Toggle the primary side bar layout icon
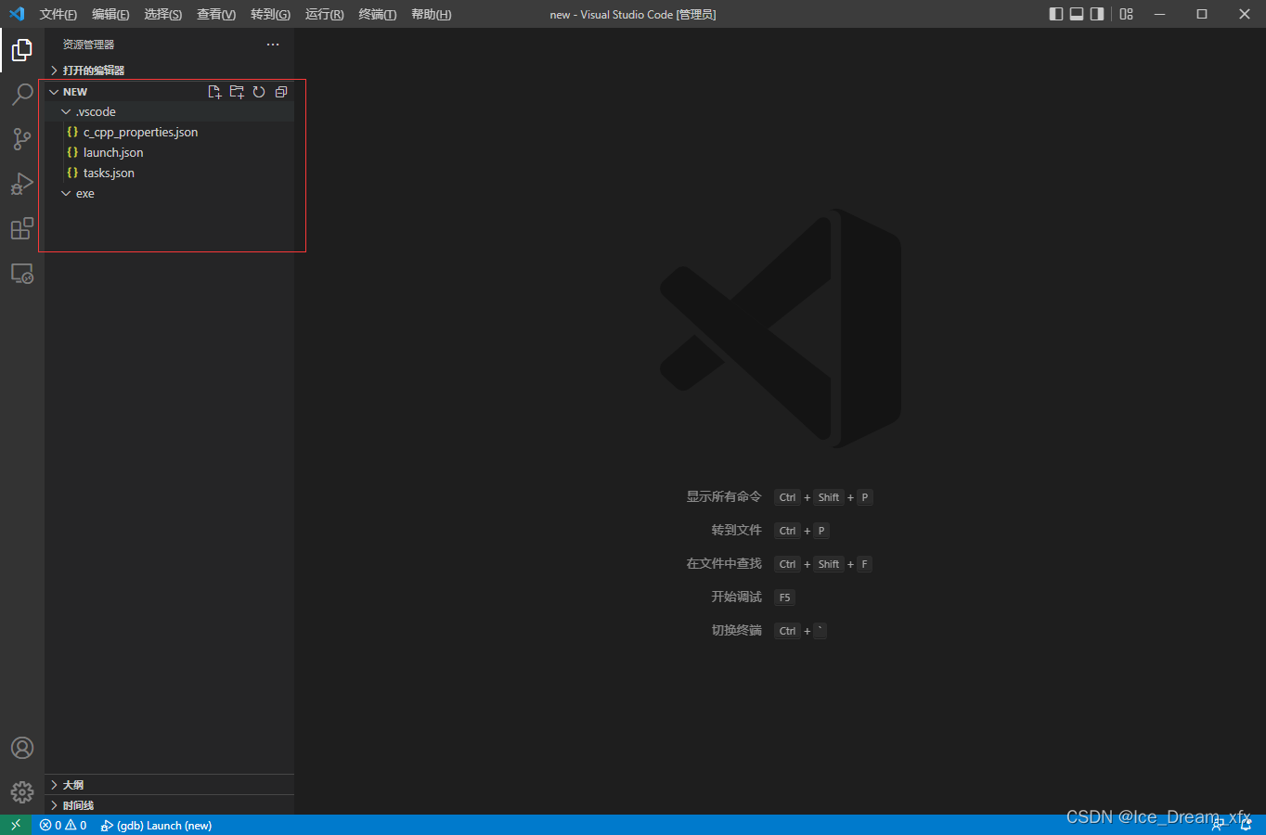Viewport: 1266px width, 835px height. coord(1056,14)
